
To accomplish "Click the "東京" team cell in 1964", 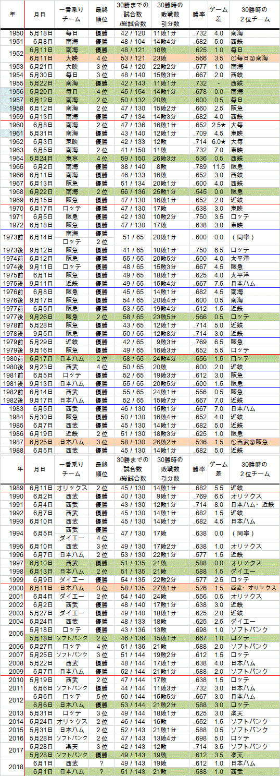I will tap(71, 158).
